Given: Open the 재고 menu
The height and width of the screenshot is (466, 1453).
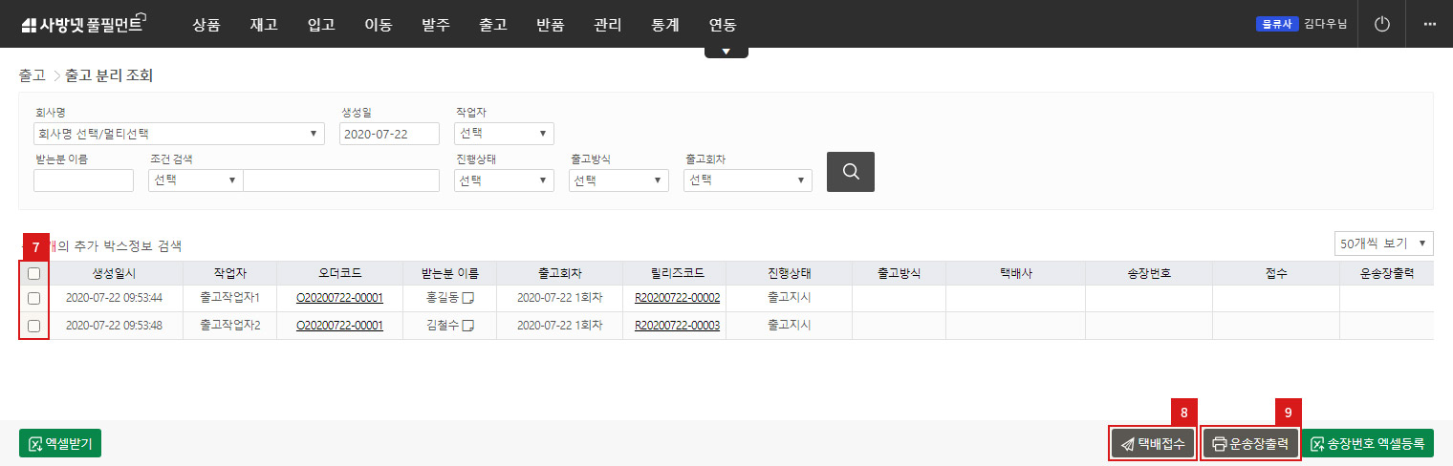Looking at the screenshot, I should click(263, 25).
